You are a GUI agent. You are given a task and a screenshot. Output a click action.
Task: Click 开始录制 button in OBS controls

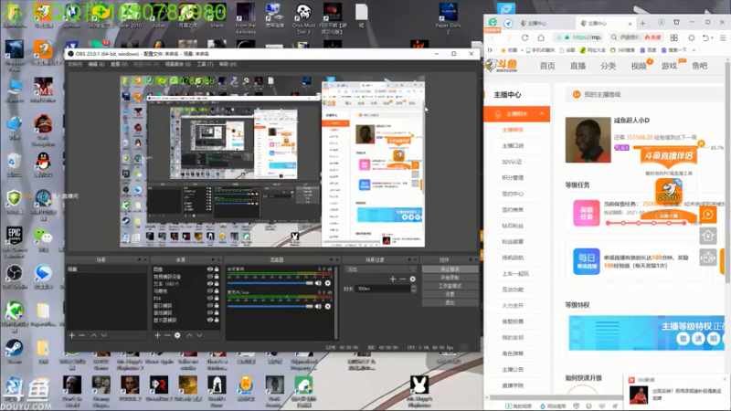(x=450, y=278)
